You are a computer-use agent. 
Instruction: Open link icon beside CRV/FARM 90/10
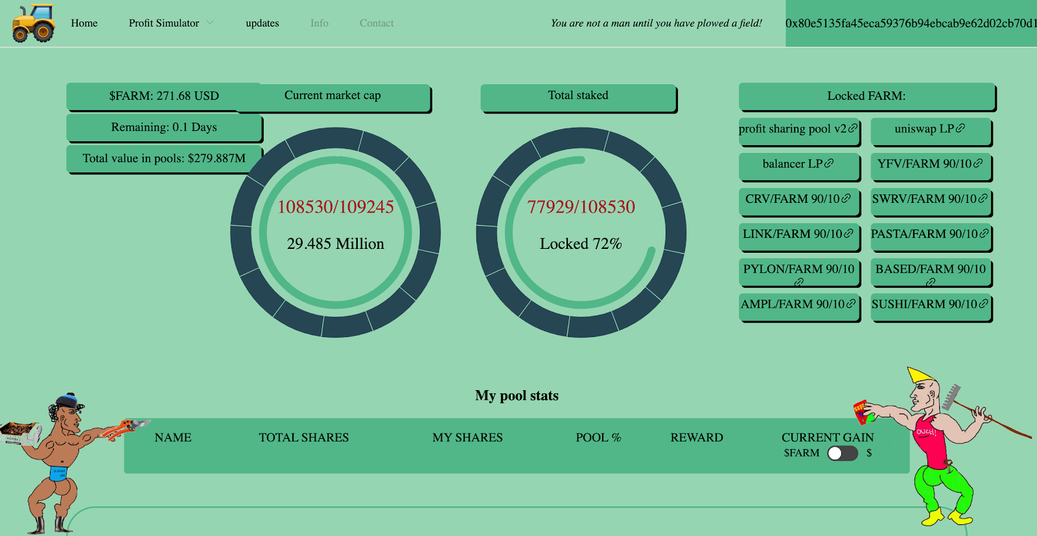(846, 198)
